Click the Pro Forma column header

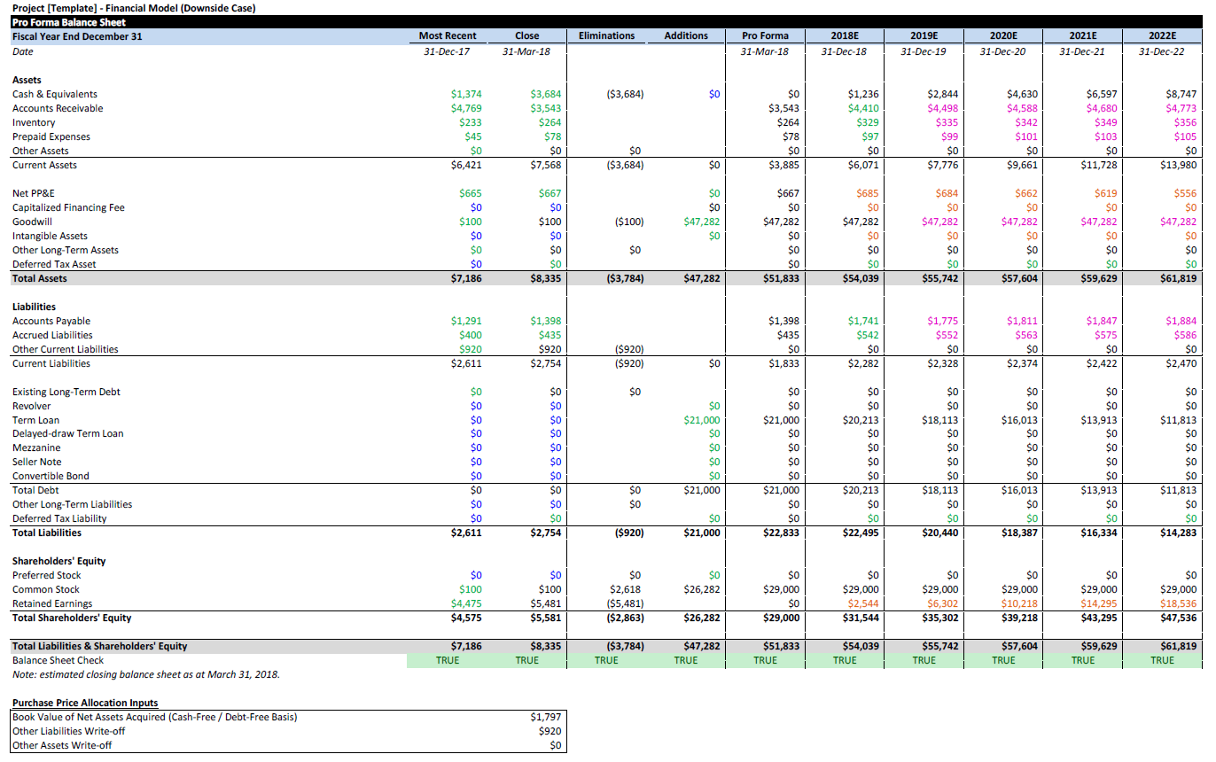[765, 35]
